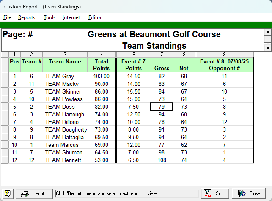Open the Editor menu
The height and width of the screenshot is (201, 272).
pos(95,17)
